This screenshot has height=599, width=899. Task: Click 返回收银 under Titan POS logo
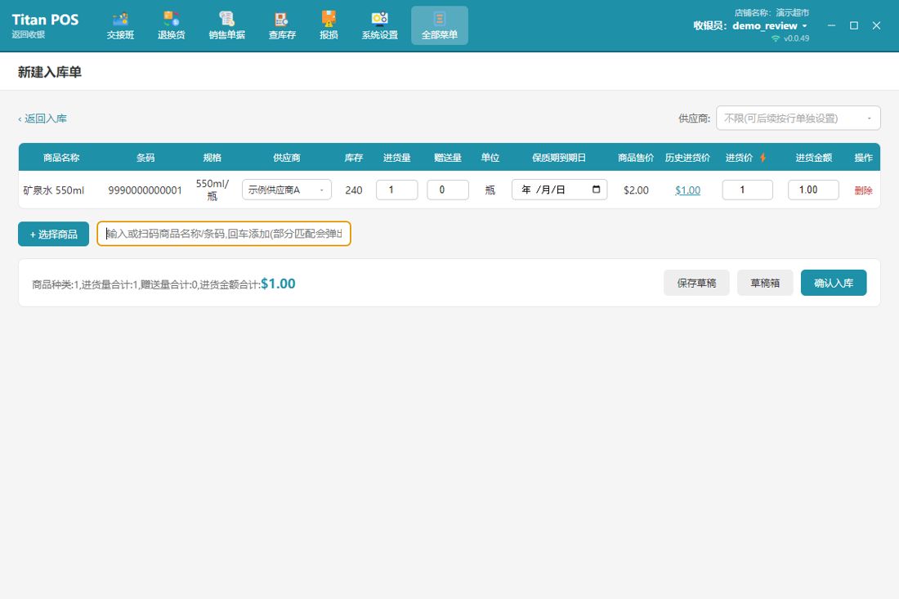[29, 34]
